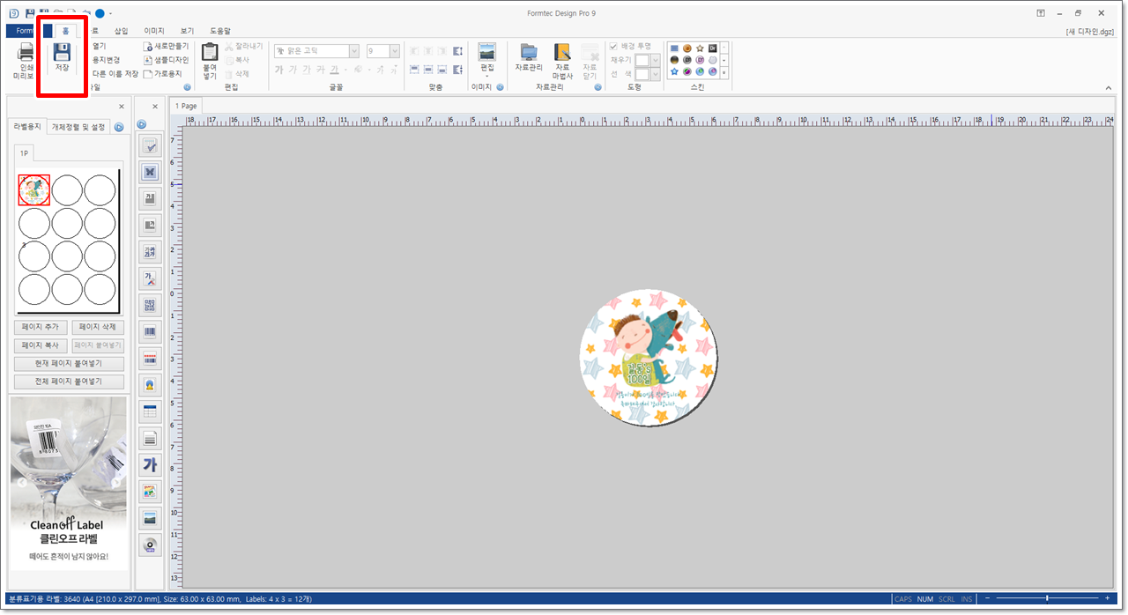1128x615 pixels.
Task: Click the zoom out minus button
Action: pos(989,599)
